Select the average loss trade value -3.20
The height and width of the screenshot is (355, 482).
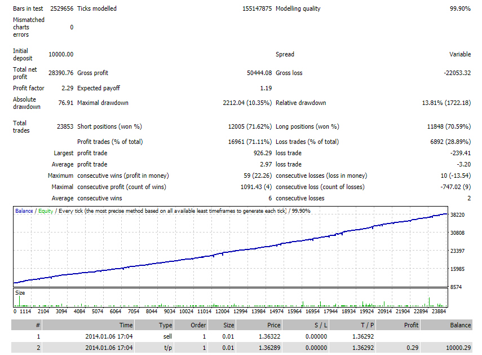463,165
